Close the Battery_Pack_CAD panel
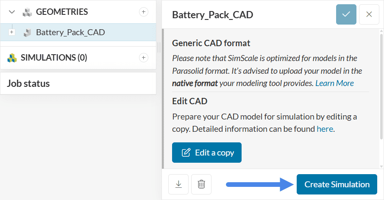Image resolution: width=384 pixels, height=200 pixels. pos(369,14)
